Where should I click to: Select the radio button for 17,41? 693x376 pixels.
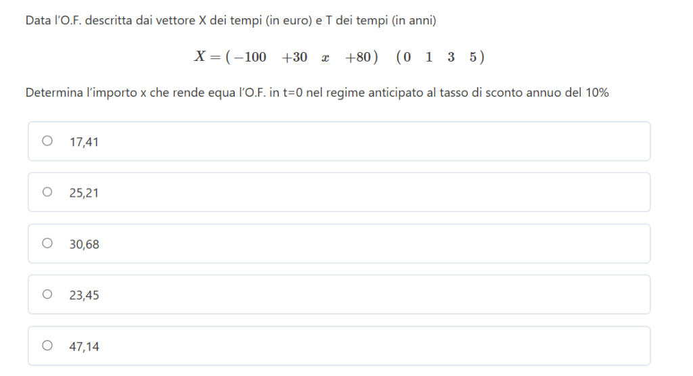click(x=47, y=141)
